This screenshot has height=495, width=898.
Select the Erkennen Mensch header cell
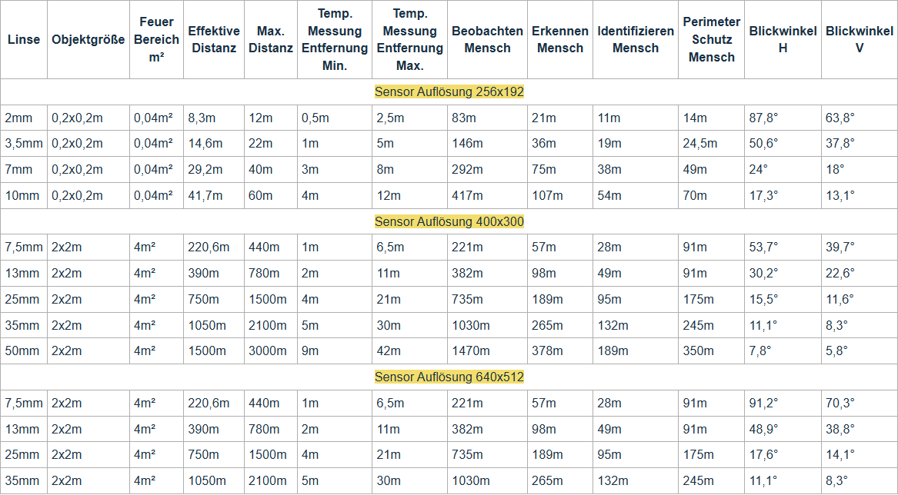559,39
